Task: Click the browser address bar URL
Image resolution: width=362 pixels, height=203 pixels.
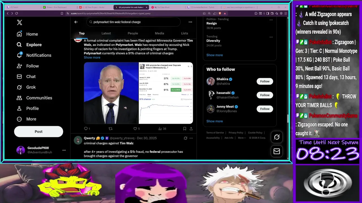Action: point(111,13)
